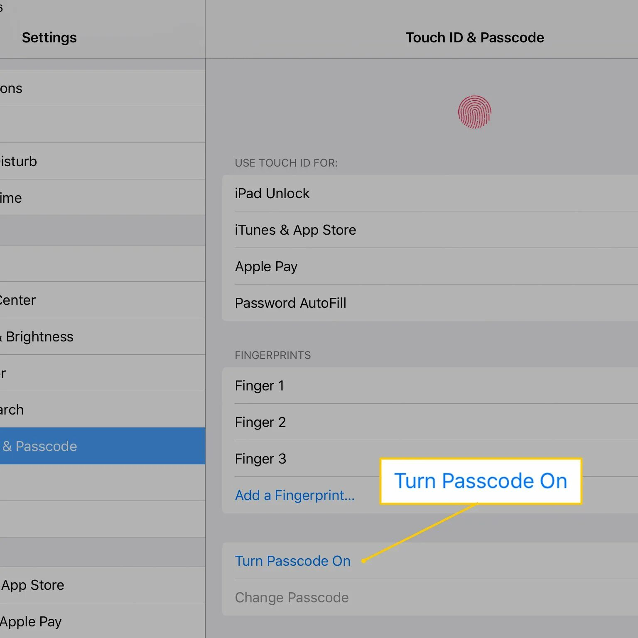Tap the Password AutoFill row
Viewport: 638px width, 638px height.
pyautogui.click(x=290, y=303)
